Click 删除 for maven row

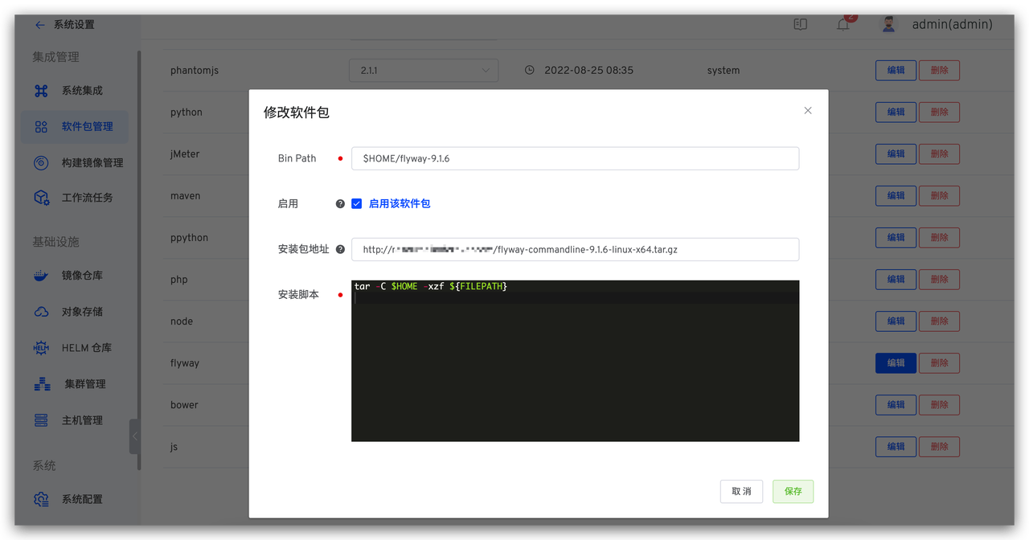click(x=939, y=195)
